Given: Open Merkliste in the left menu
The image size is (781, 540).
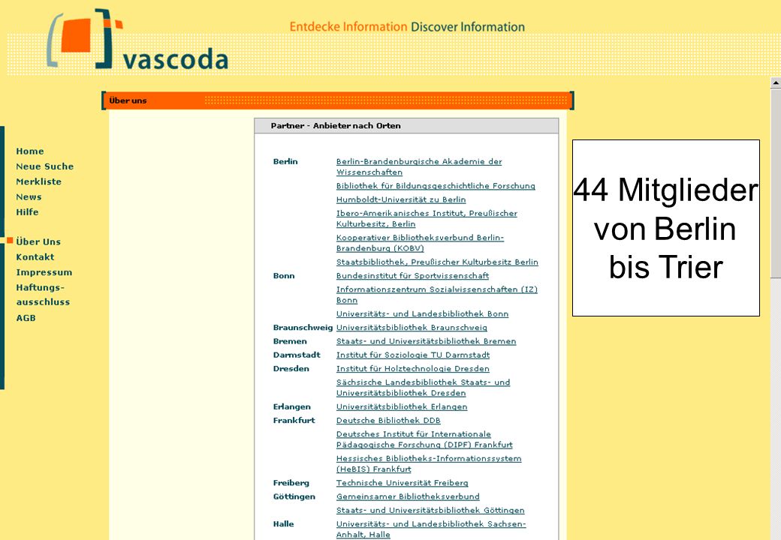Looking at the screenshot, I should 39,181.
